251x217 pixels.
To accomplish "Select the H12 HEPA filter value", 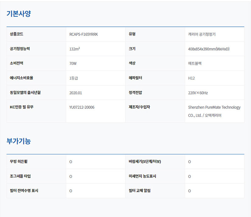I will point(191,78).
